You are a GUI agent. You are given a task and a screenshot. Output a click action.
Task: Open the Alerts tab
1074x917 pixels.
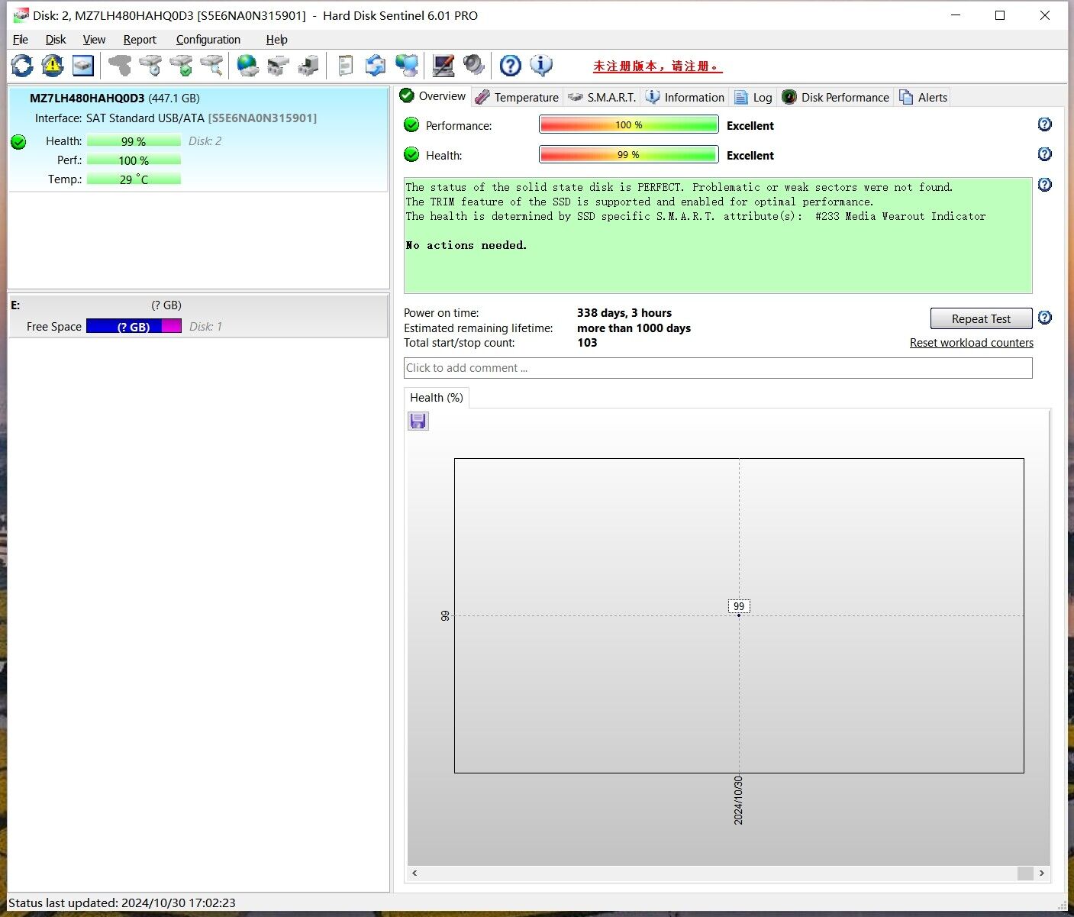pos(924,97)
